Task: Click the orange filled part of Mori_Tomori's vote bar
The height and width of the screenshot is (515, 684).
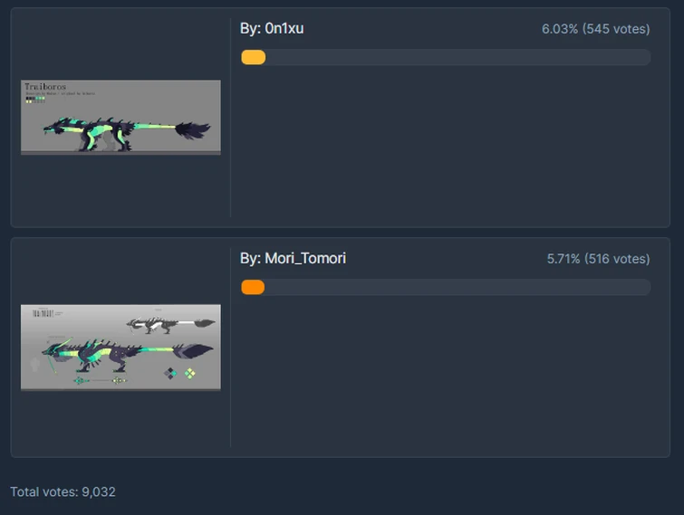Action: click(x=253, y=287)
